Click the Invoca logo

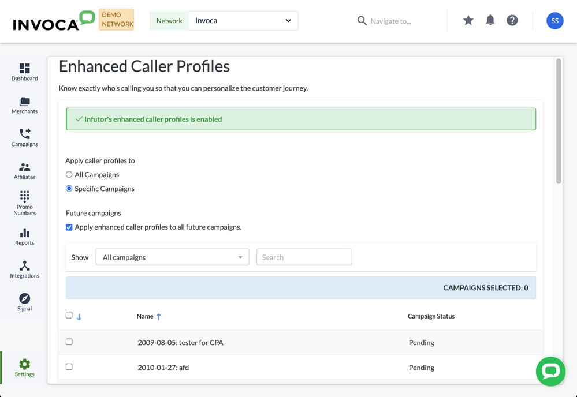coord(54,21)
